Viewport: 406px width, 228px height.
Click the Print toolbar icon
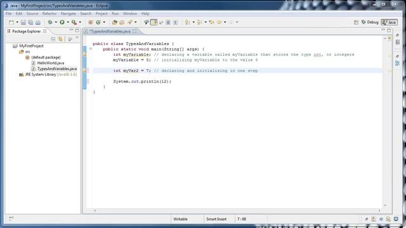[x=38, y=22]
